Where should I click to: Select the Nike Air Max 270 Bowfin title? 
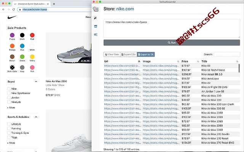pyautogui.click(x=215, y=134)
